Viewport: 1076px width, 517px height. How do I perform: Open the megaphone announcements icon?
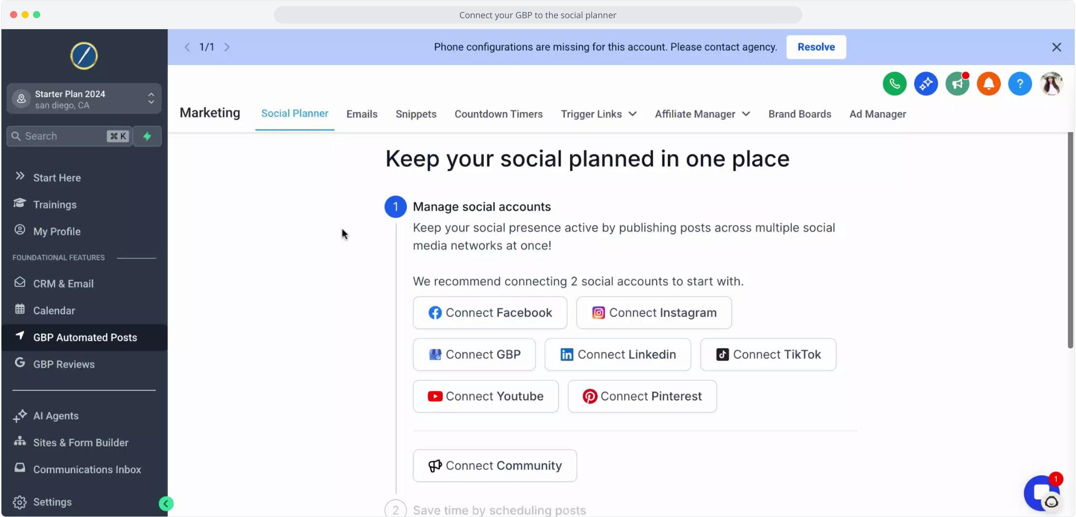[x=957, y=84]
